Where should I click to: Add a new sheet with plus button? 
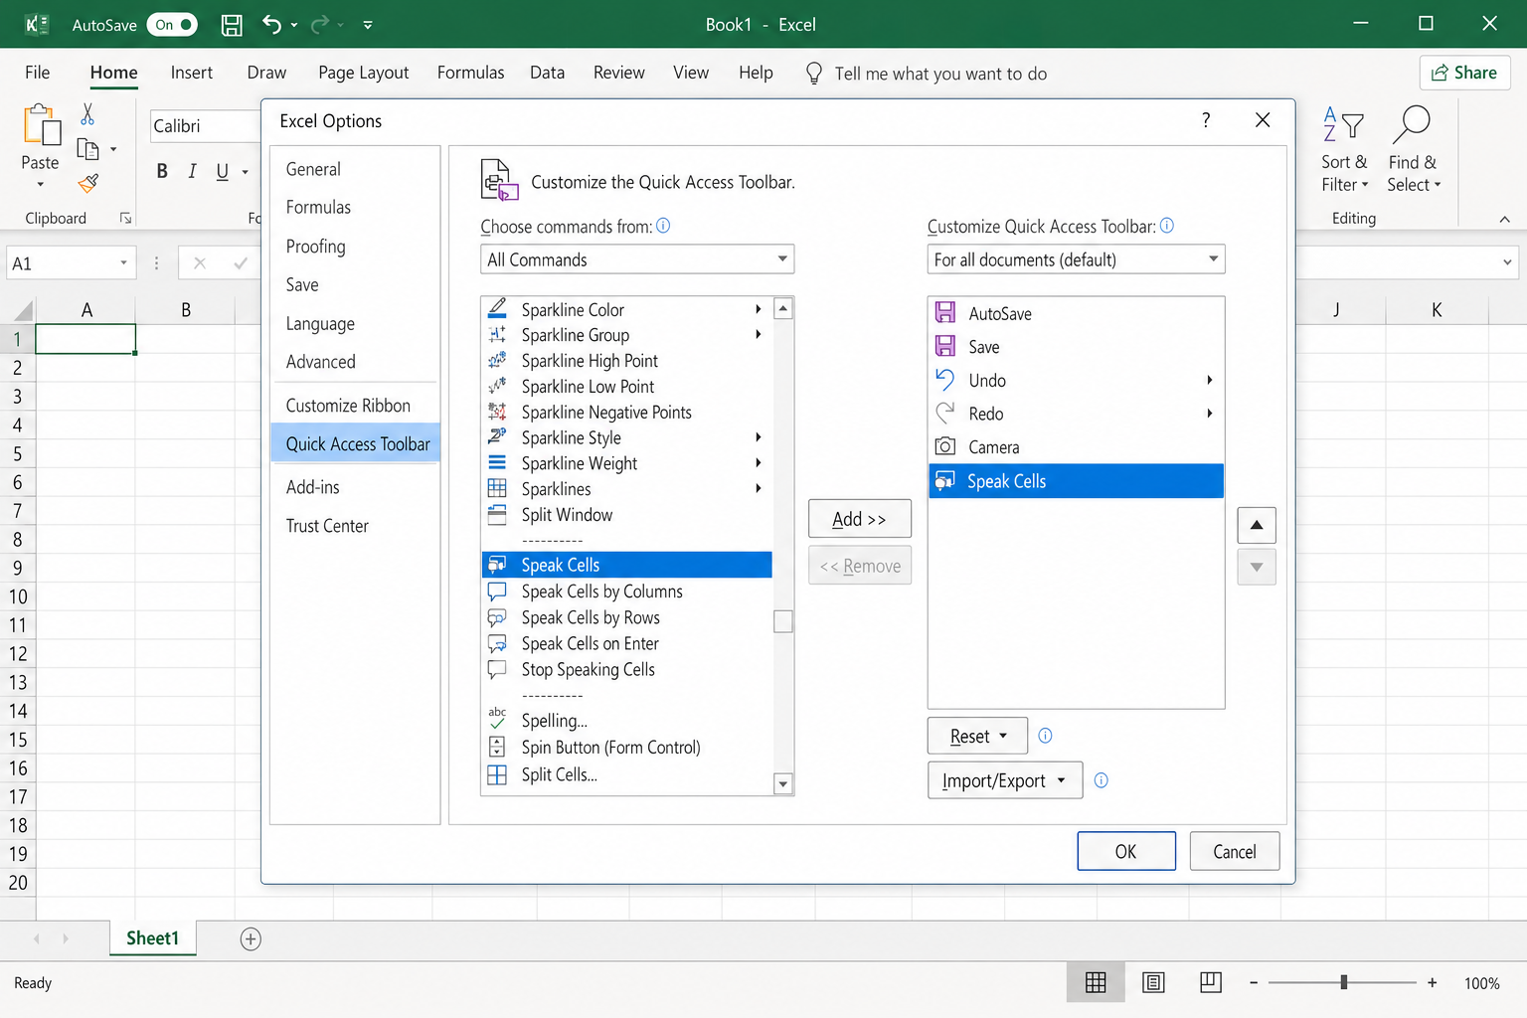(x=251, y=938)
